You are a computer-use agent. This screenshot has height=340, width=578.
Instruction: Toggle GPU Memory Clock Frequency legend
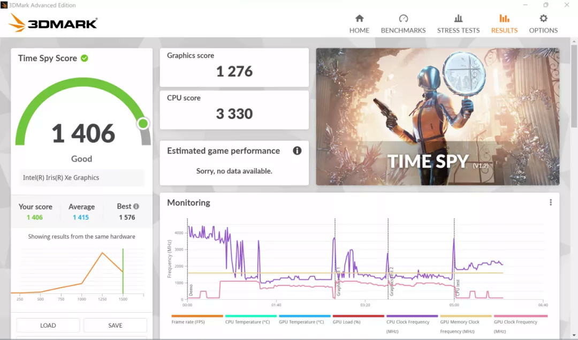click(x=466, y=324)
